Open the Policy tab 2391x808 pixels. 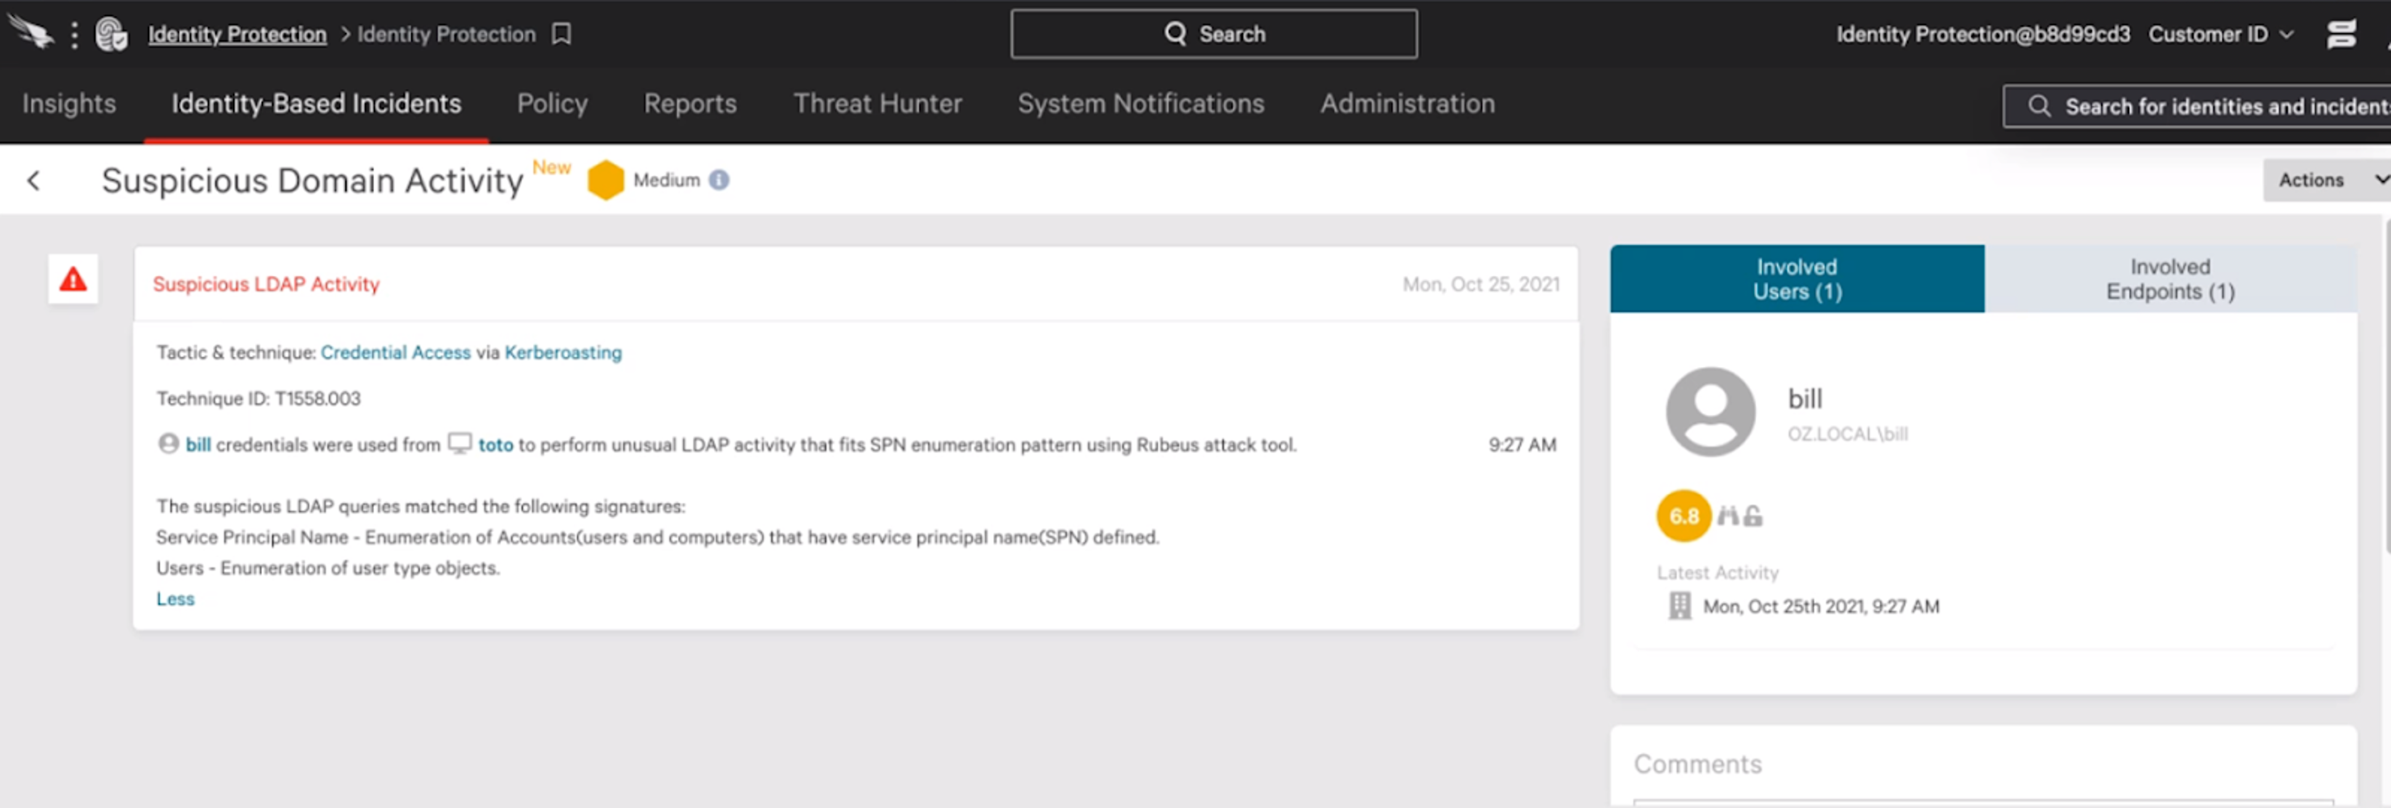(552, 103)
